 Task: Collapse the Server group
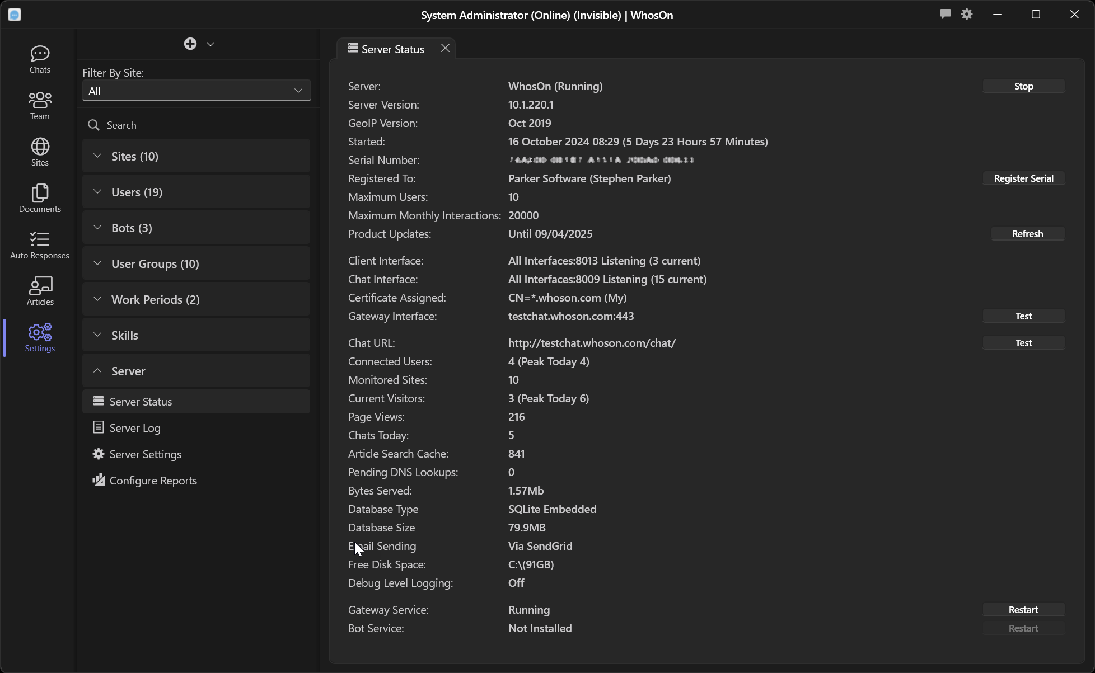pos(196,371)
